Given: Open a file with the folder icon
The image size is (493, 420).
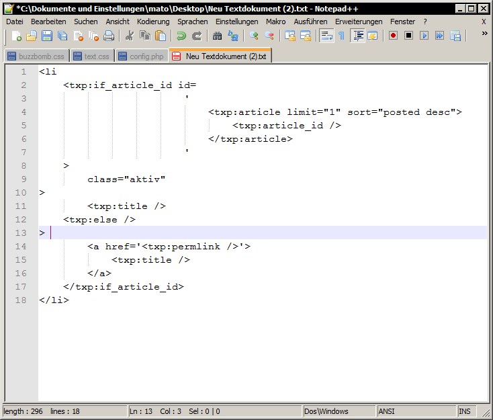Looking at the screenshot, I should 32,36.
